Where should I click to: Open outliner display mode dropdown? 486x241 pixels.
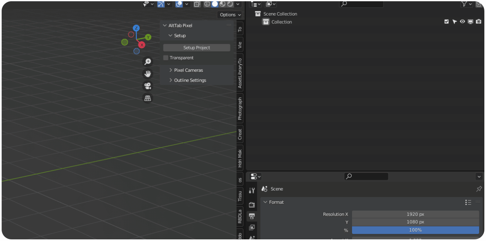point(270,4)
